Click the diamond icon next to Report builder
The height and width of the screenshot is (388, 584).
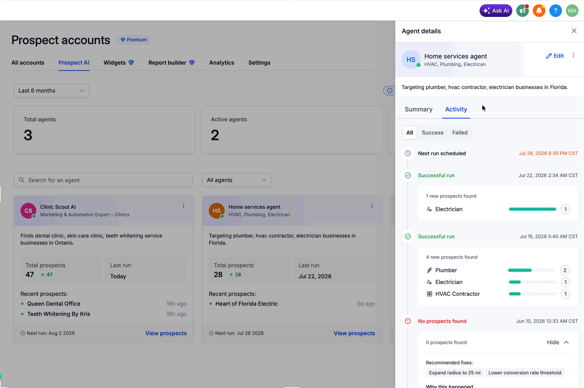[x=192, y=63]
